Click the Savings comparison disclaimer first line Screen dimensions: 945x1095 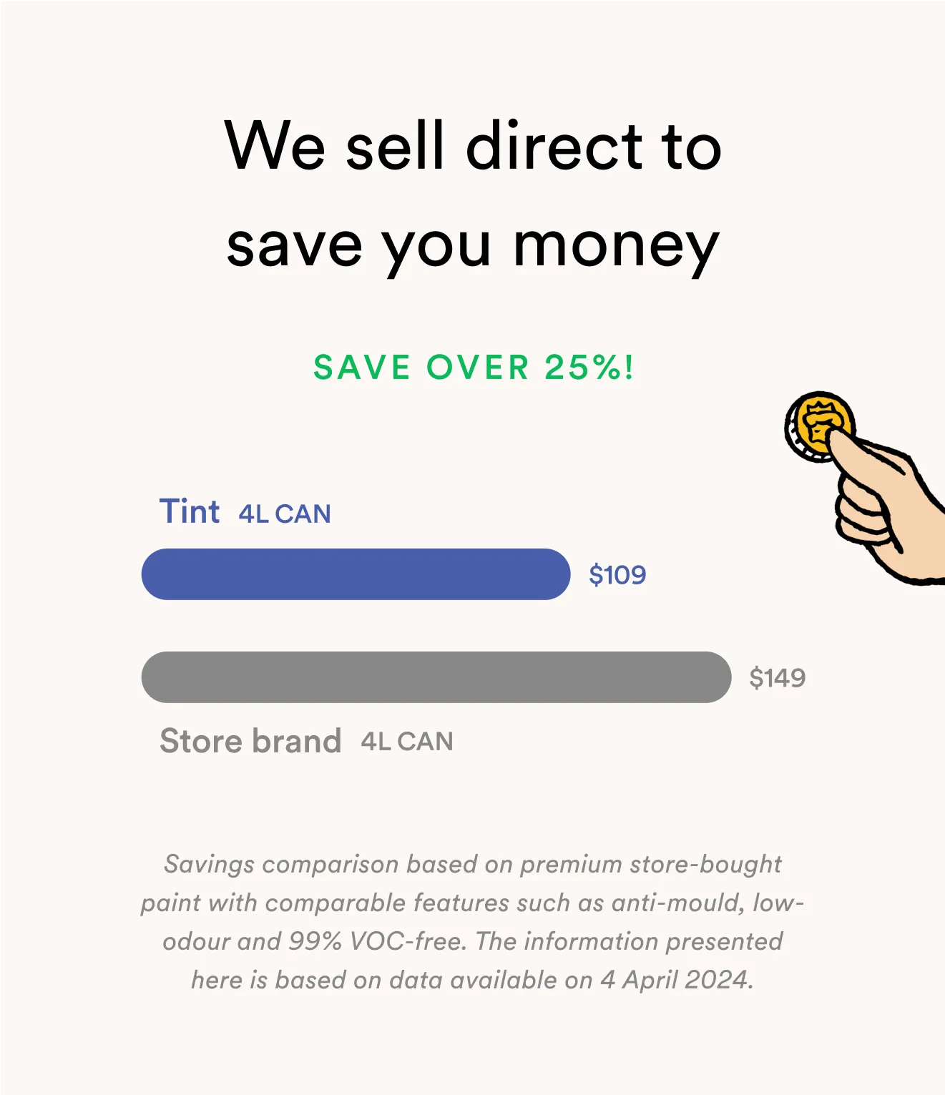tap(473, 864)
